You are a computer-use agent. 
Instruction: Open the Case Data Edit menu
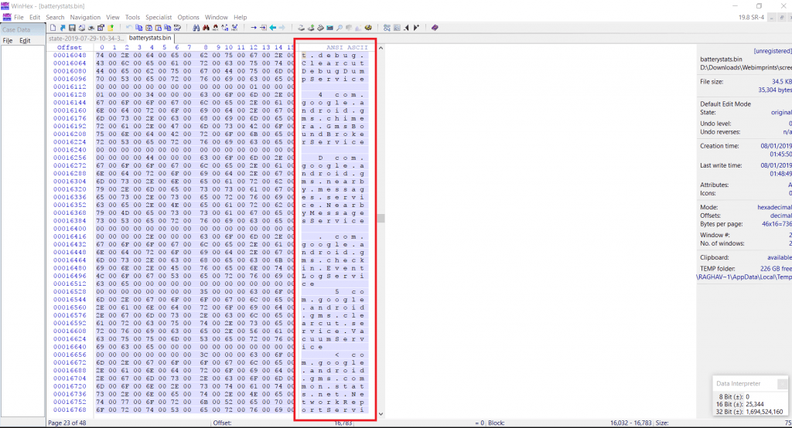pyautogui.click(x=25, y=40)
